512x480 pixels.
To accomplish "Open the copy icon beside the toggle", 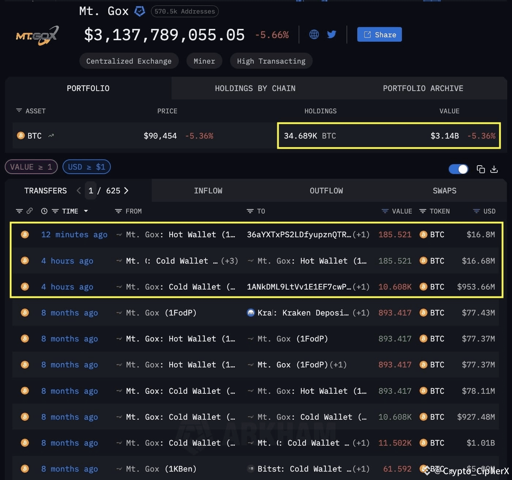I will (481, 169).
